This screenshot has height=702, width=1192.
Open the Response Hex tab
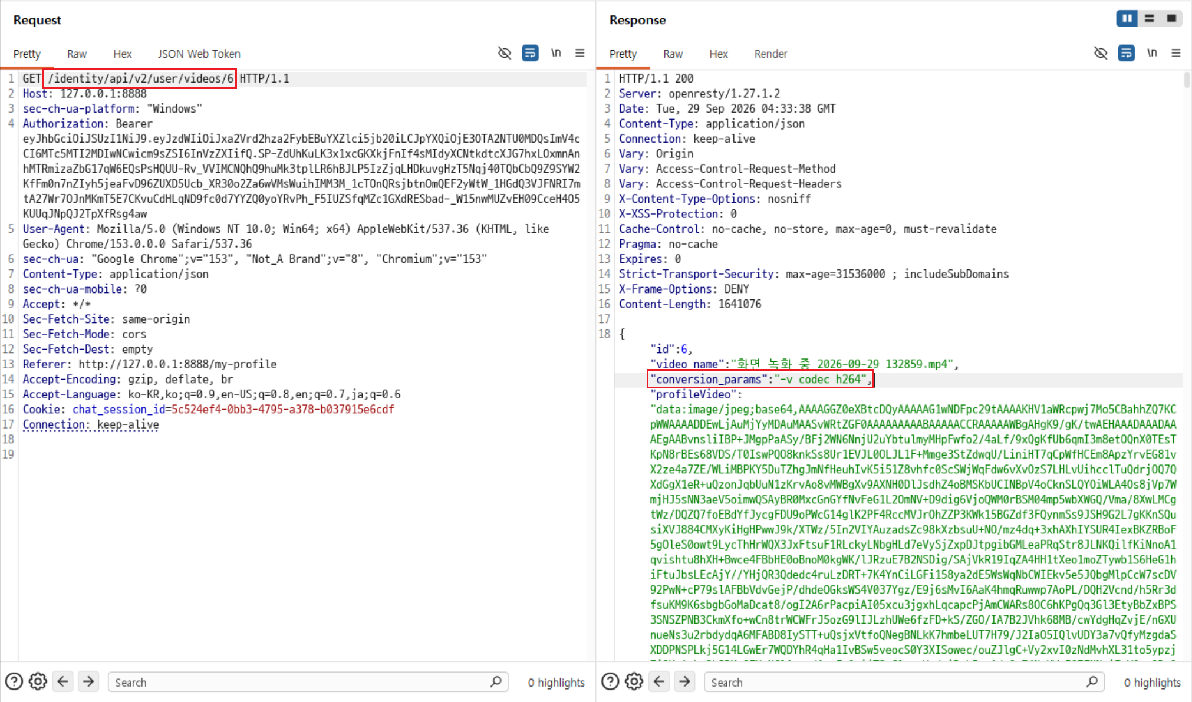point(719,54)
